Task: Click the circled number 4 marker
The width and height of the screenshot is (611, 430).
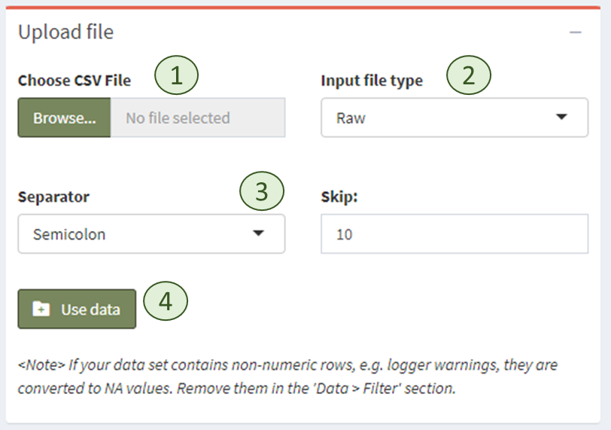Action: [165, 301]
